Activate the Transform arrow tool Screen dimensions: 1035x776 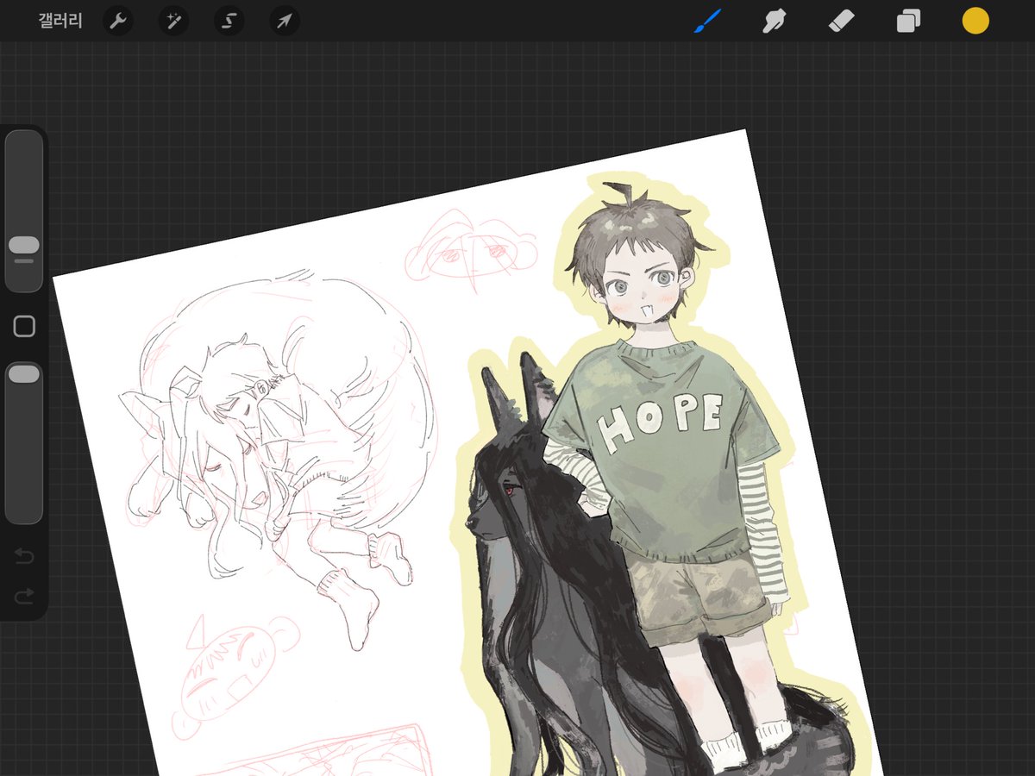[x=285, y=21]
